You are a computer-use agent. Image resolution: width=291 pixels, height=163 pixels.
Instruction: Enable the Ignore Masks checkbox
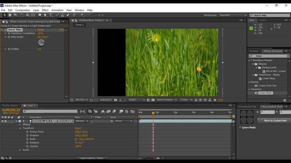(240, 128)
